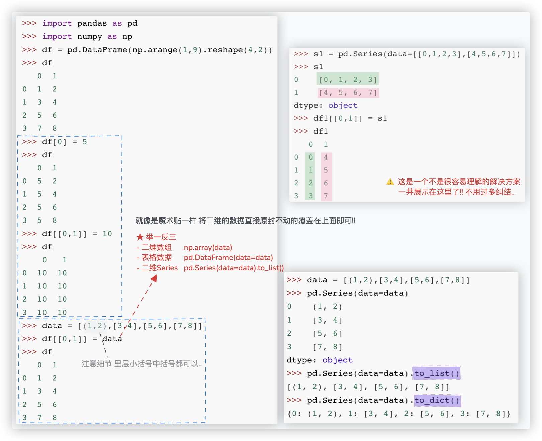Click the red pd.Series(data=data).to_list() annotation
The image size is (542, 441).
234,268
